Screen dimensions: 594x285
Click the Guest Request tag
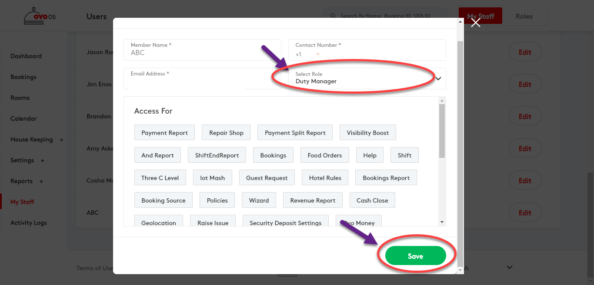click(x=267, y=178)
